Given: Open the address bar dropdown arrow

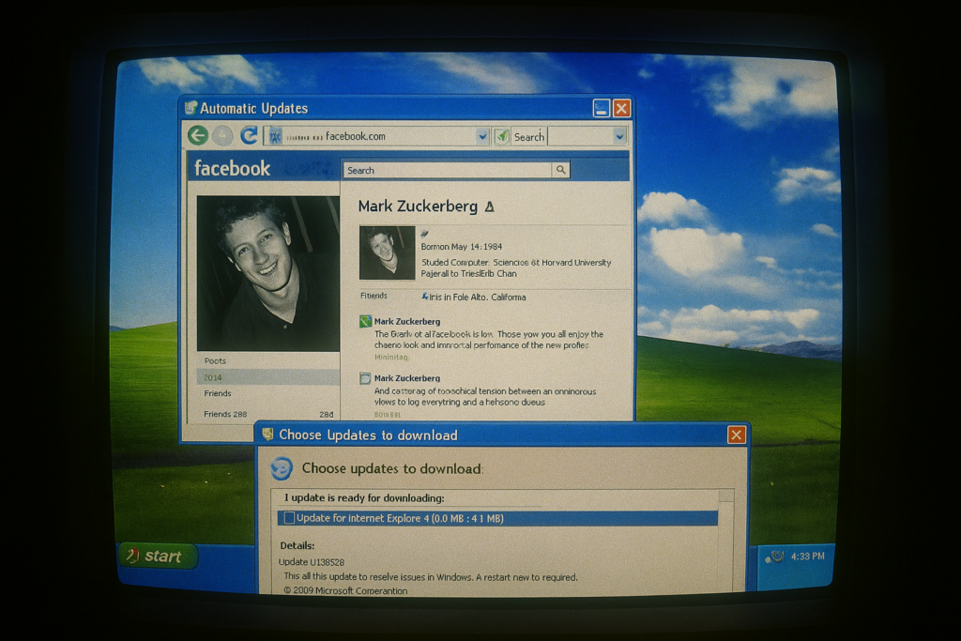Looking at the screenshot, I should coord(482,136).
